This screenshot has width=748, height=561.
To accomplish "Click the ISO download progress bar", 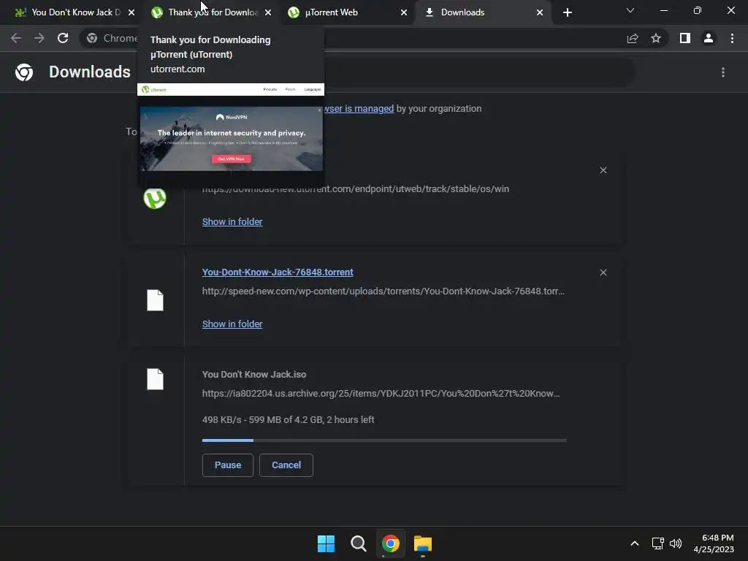I will tap(384, 440).
